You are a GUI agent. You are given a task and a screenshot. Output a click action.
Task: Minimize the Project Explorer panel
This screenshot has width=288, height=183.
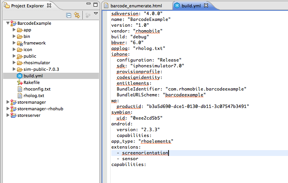[89, 3]
